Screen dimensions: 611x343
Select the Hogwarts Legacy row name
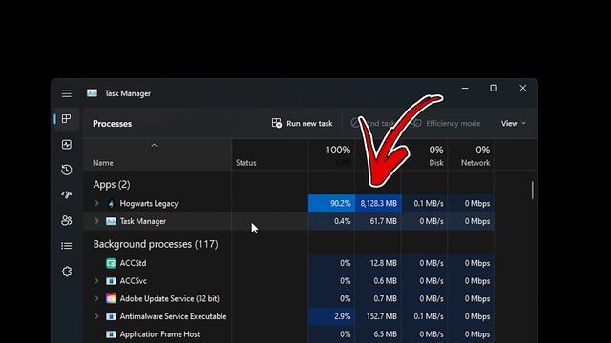point(149,203)
